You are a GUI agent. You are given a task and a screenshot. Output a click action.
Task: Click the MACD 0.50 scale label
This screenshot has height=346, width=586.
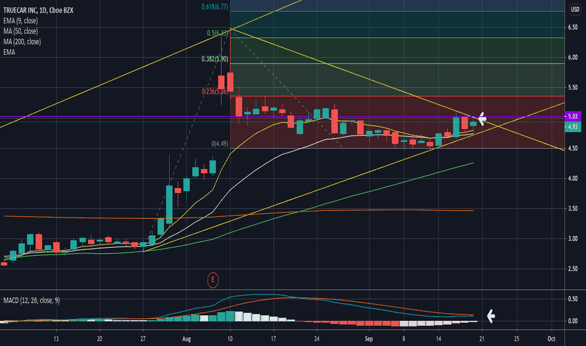[573, 299]
